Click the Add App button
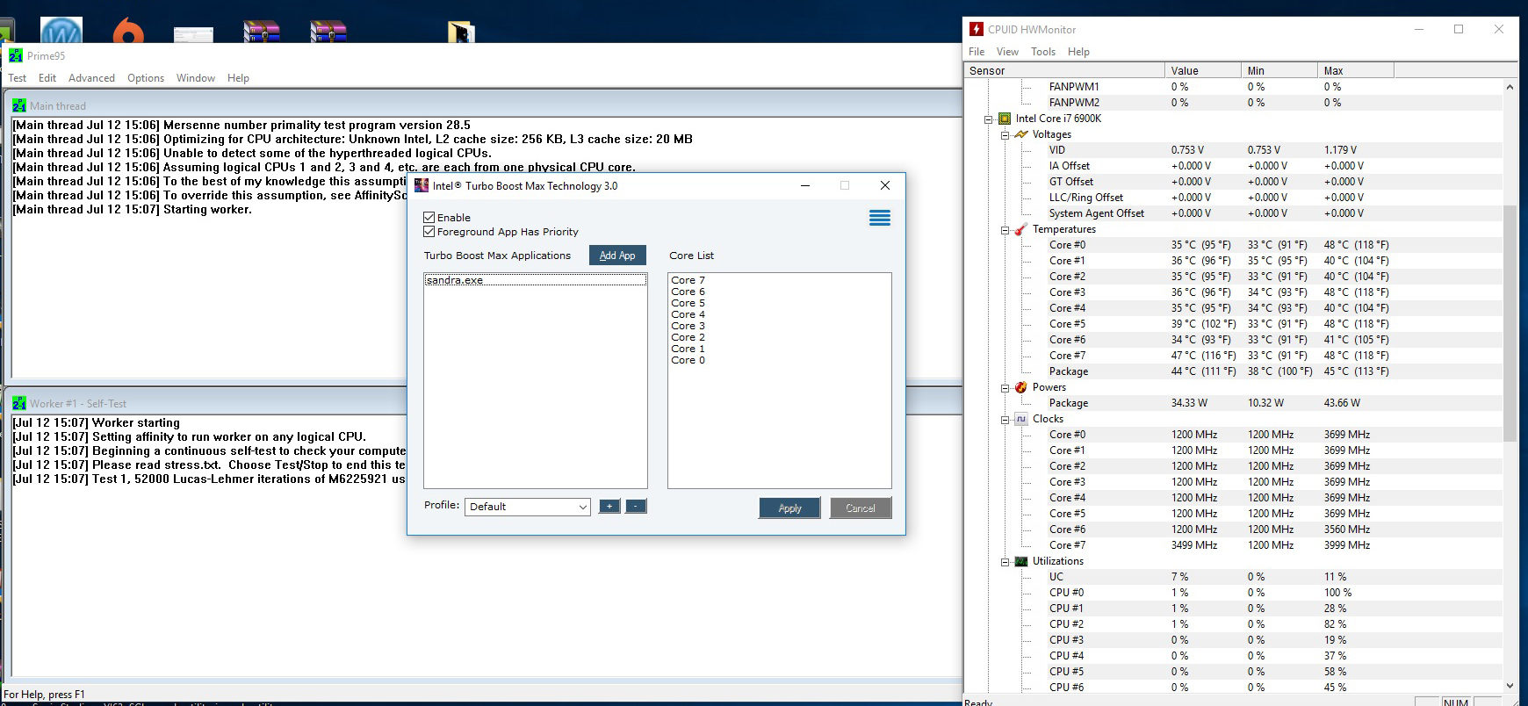The image size is (1528, 706). [x=617, y=256]
